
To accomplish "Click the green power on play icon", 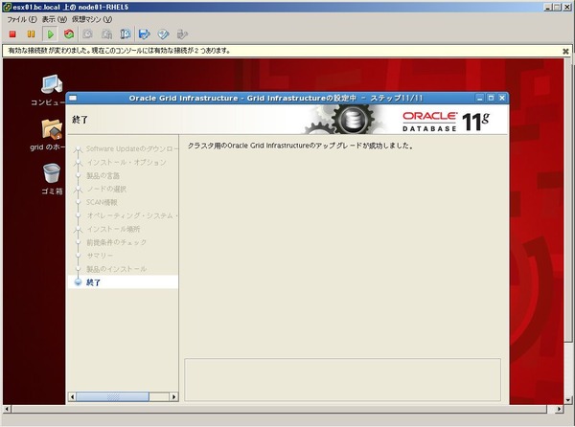I will [50, 34].
